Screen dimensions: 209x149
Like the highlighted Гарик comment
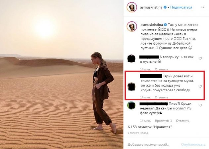pyautogui.click(x=200, y=86)
